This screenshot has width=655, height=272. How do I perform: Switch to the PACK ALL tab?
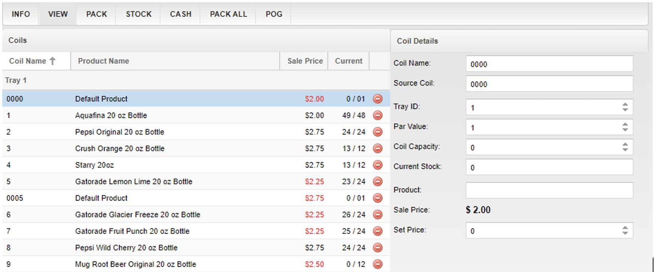tap(228, 14)
